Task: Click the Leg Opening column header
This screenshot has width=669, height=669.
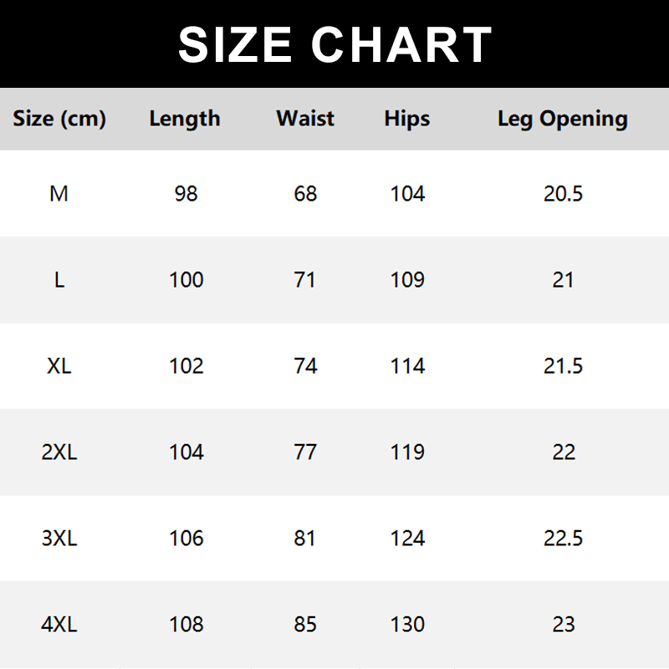Action: tap(563, 119)
